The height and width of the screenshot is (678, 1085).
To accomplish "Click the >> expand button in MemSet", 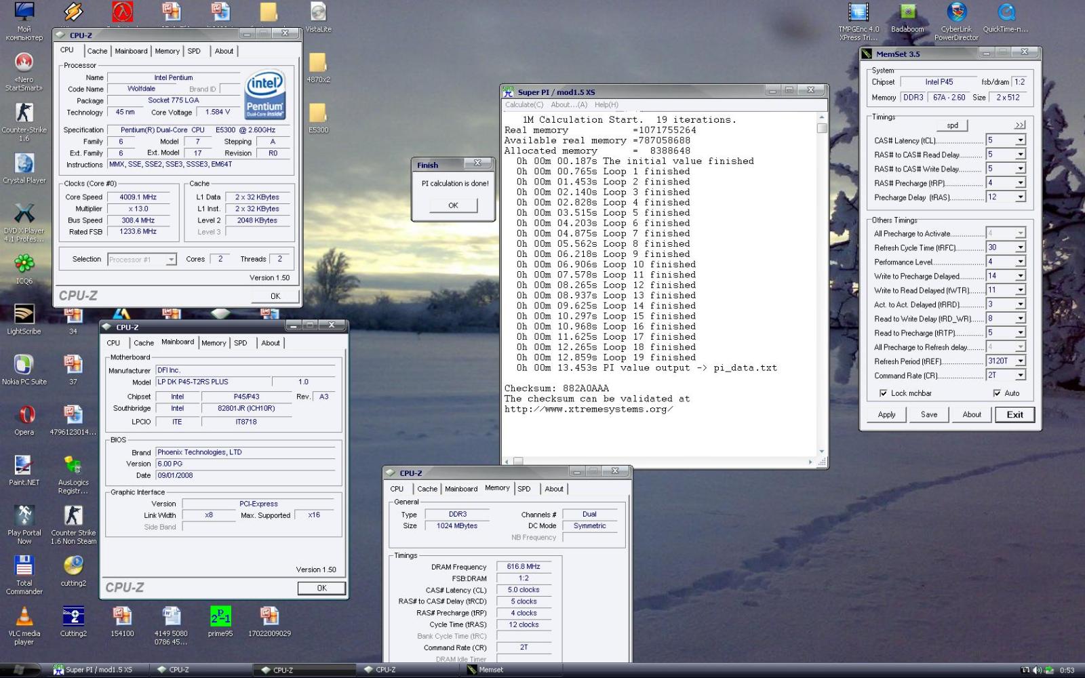I will click(x=1020, y=125).
